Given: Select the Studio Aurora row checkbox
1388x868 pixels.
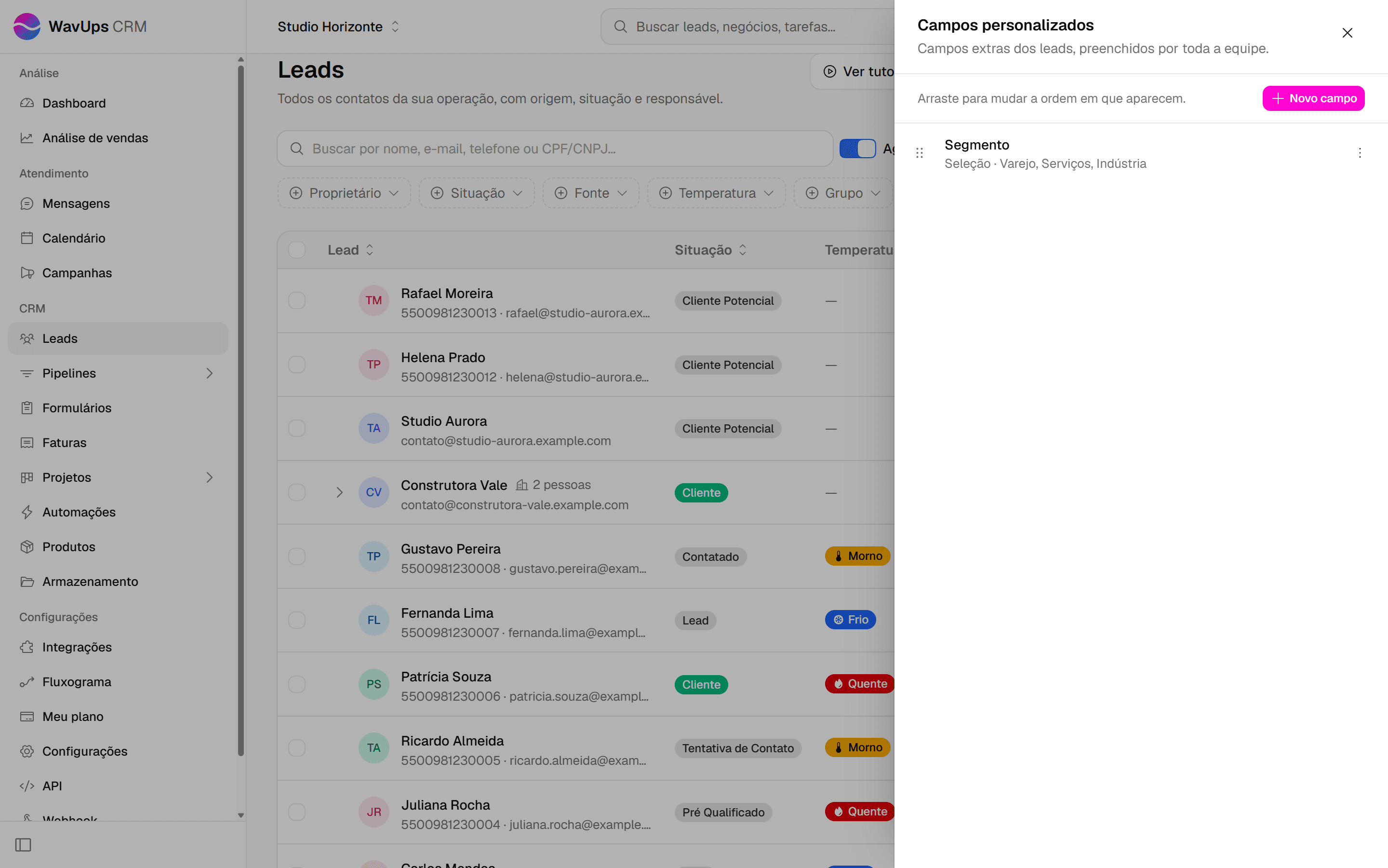Looking at the screenshot, I should (296, 428).
